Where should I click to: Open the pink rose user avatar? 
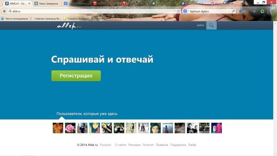[70, 128]
